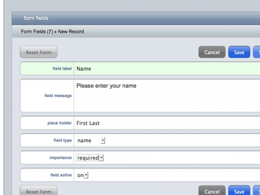Viewport: 260px width, 195px height.
Task: Select the 'on' value in field active
Action: tap(81, 175)
